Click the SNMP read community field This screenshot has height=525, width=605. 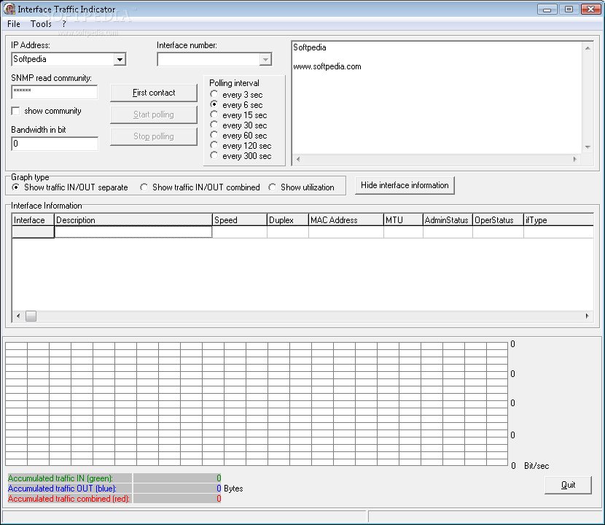(x=55, y=92)
